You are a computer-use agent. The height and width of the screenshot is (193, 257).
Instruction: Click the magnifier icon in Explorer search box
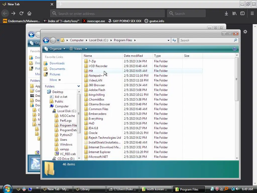[235, 40]
